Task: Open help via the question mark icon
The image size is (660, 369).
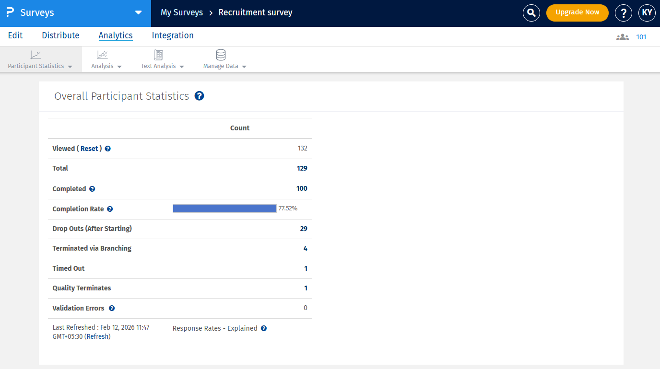Action: click(623, 13)
